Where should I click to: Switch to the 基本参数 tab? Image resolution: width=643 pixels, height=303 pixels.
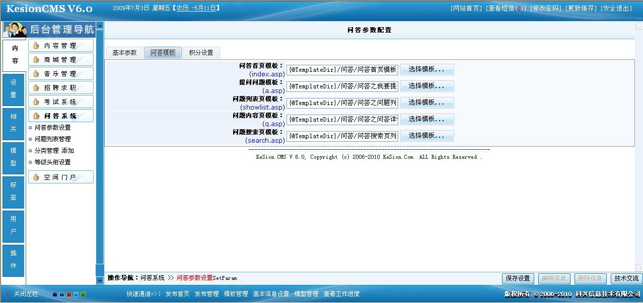pos(124,52)
